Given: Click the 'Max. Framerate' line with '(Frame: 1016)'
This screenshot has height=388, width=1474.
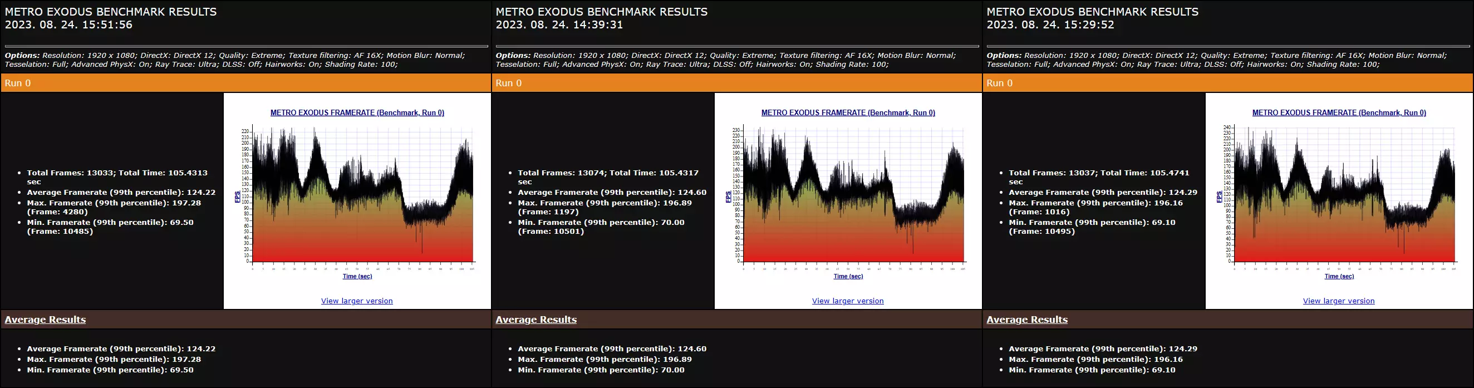Looking at the screenshot, I should click(x=1096, y=207).
